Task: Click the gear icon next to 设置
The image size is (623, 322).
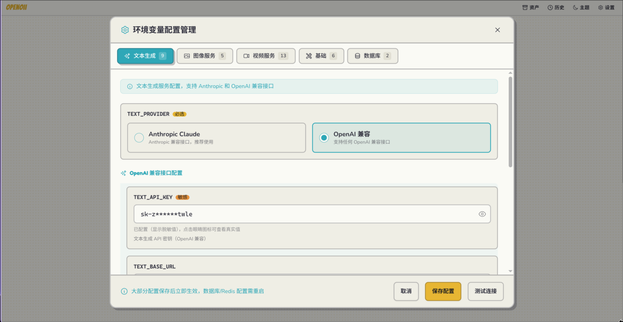Action: pyautogui.click(x=600, y=7)
